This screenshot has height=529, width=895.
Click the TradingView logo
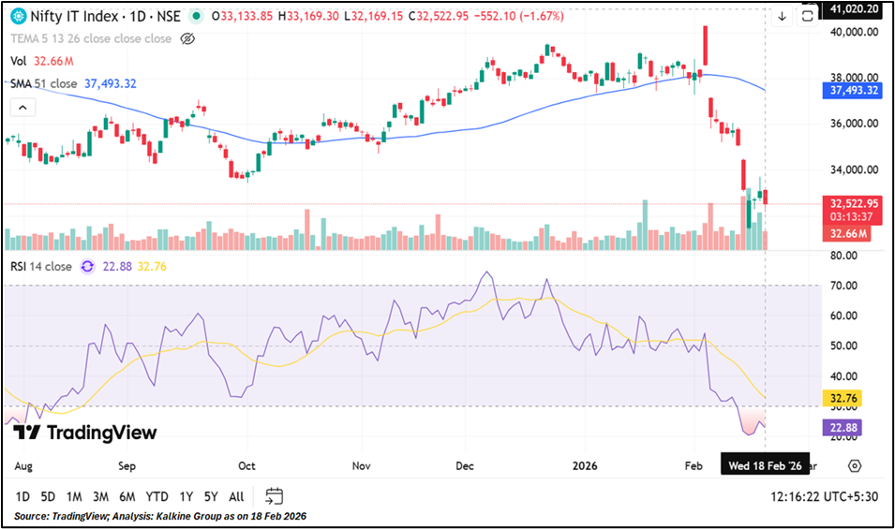pos(84,432)
